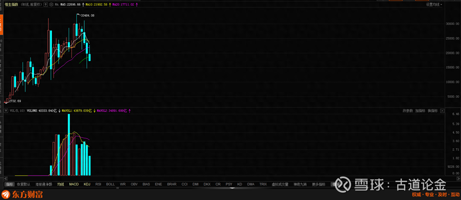Select the ENE indicator
Screen dimensions: 461x200
click(158, 184)
